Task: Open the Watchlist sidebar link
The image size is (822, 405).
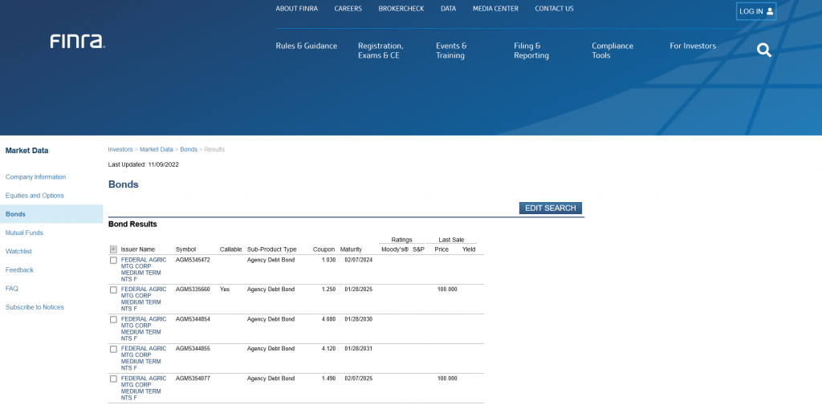Action: (x=18, y=252)
